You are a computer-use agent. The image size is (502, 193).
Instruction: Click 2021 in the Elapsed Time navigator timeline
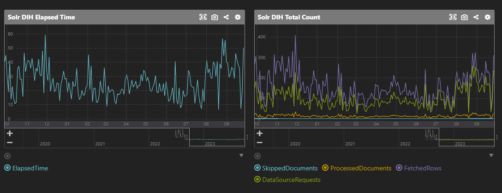coord(100,144)
